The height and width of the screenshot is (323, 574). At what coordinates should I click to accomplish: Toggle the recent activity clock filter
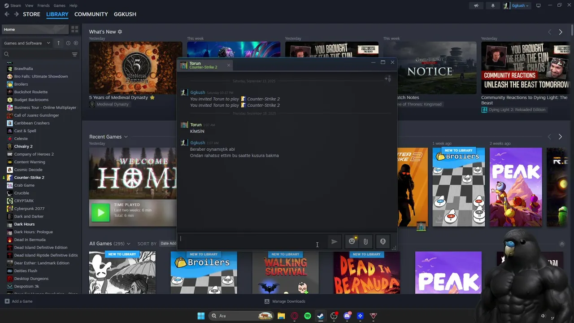[68, 43]
